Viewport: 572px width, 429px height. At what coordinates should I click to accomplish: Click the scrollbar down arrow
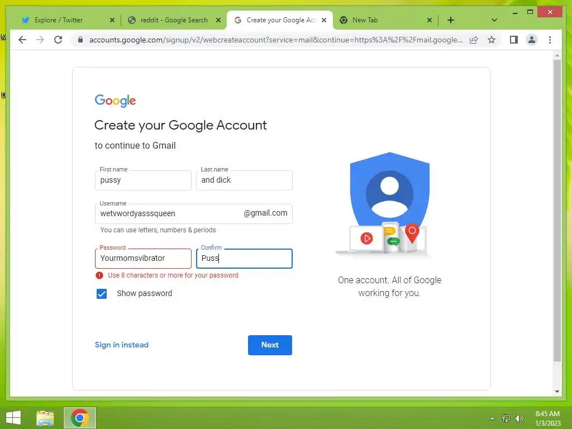(557, 392)
